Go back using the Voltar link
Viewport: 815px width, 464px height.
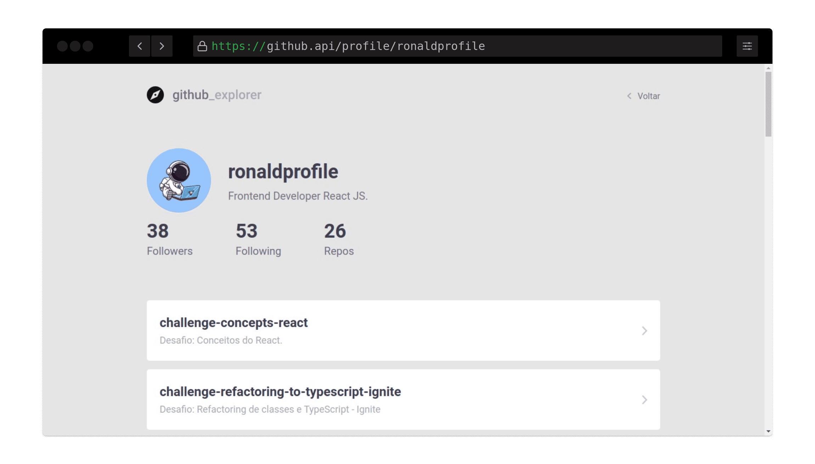coord(648,96)
